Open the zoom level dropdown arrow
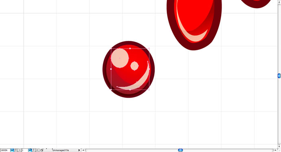This screenshot has height=152, width=281. click(x=12, y=150)
